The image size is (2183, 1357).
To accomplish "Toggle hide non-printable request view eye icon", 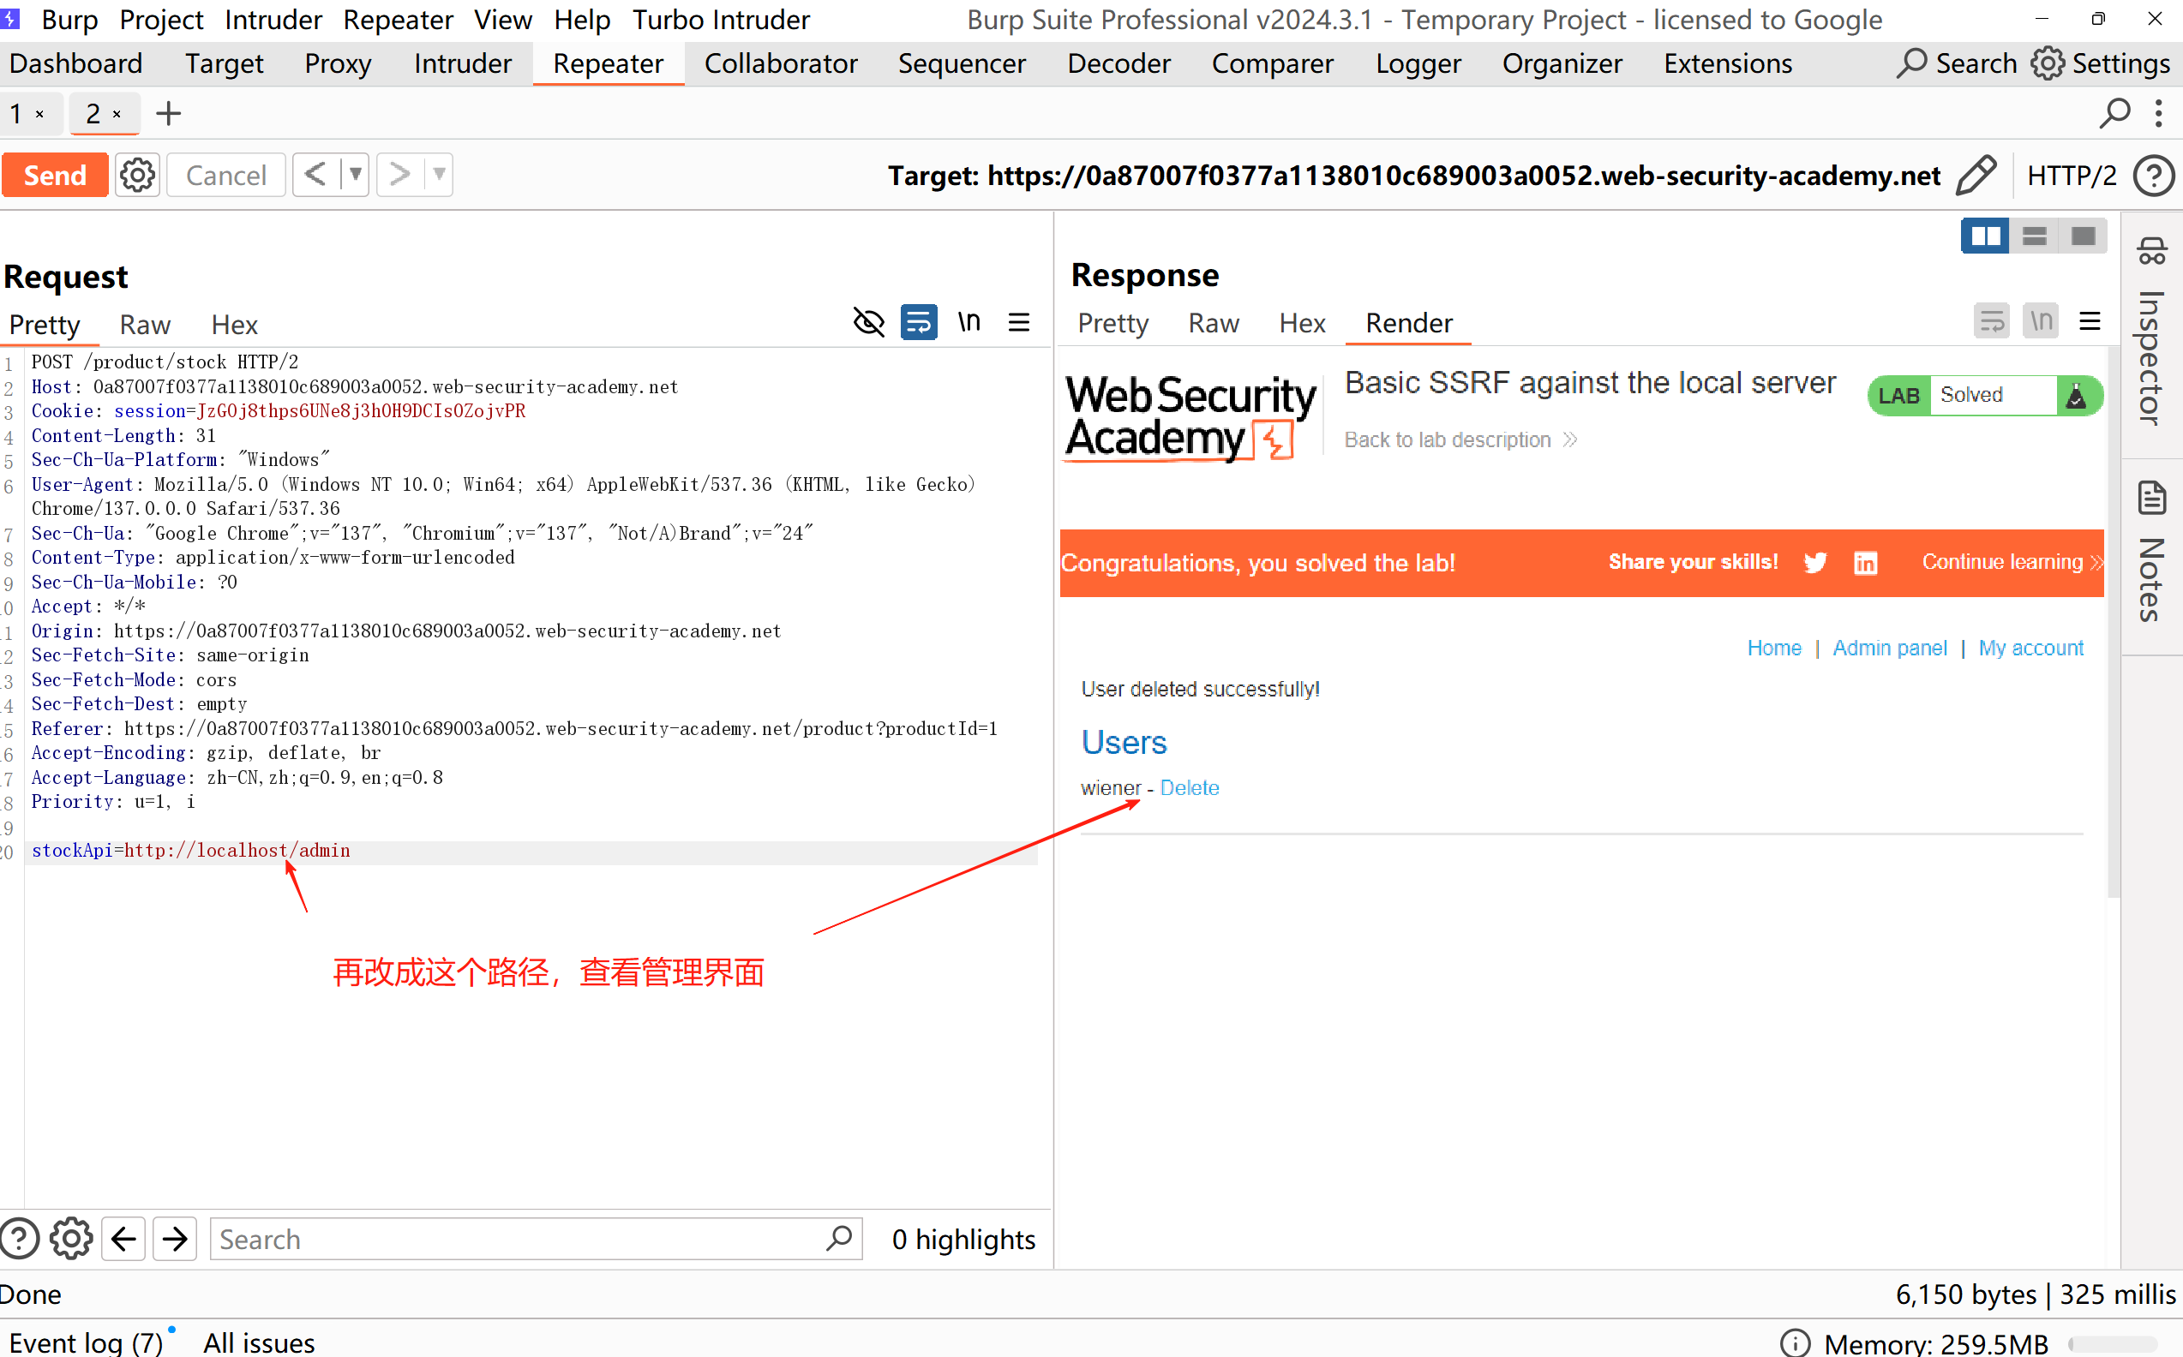I will click(868, 322).
